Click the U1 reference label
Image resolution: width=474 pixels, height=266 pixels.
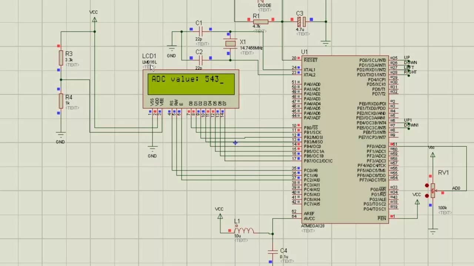[x=304, y=52]
